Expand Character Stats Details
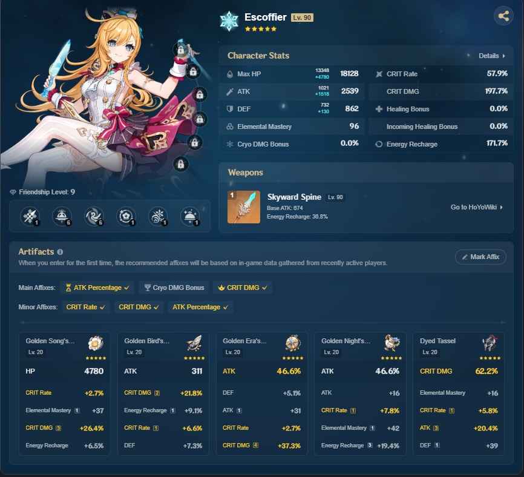The image size is (524, 477). [x=491, y=56]
